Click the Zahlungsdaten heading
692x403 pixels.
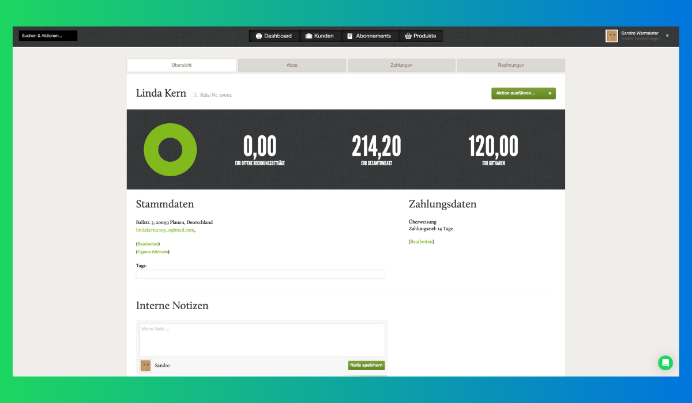(442, 204)
